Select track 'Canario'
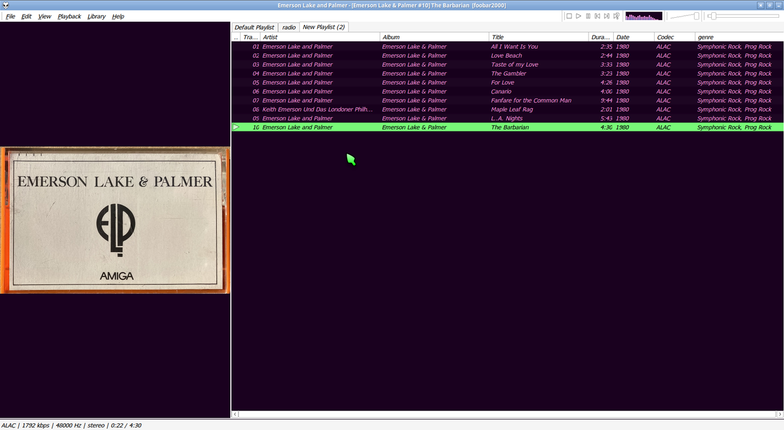784x430 pixels. [508, 91]
